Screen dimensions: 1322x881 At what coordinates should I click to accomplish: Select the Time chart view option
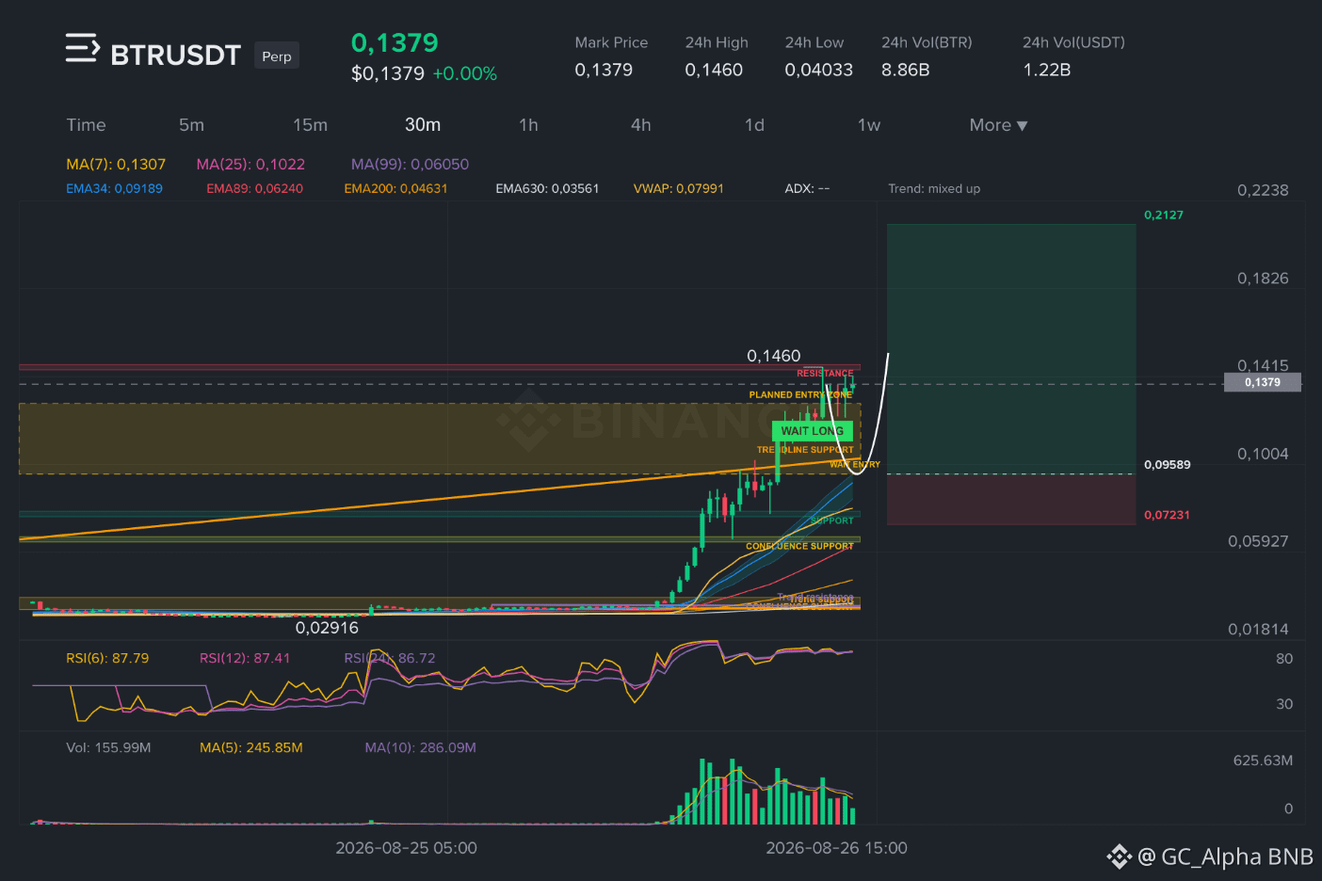[86, 125]
